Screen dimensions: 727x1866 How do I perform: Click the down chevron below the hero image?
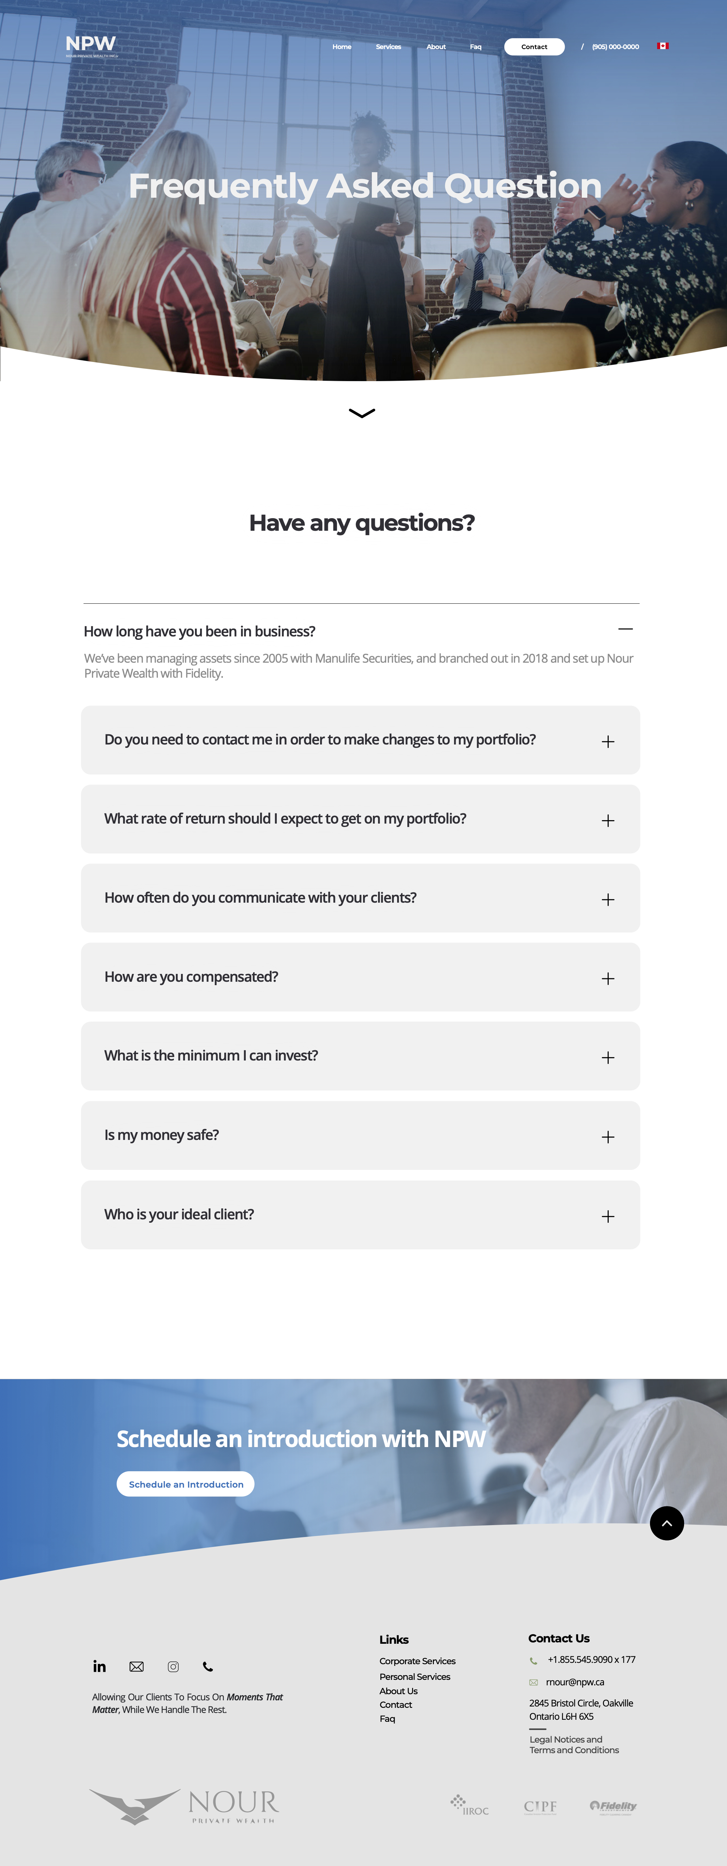362,413
